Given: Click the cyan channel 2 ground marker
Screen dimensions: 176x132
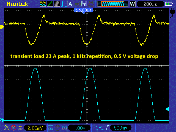Looking at the screenshot, I should pos(2,120).
